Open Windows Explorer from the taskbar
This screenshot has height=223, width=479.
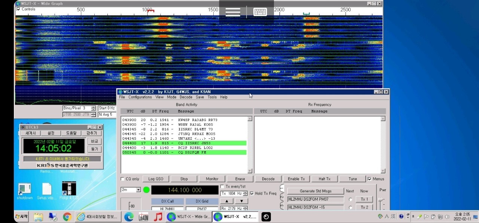pos(38,217)
